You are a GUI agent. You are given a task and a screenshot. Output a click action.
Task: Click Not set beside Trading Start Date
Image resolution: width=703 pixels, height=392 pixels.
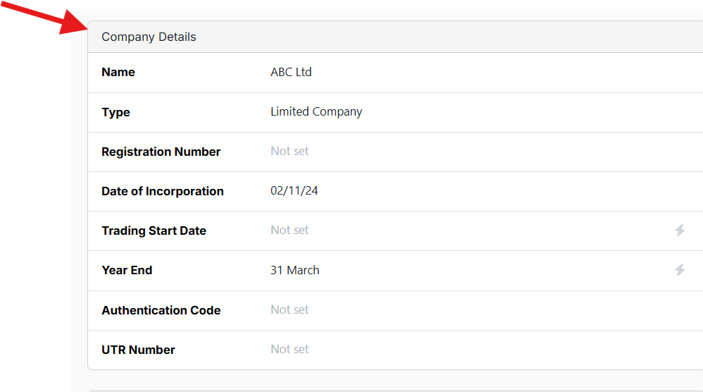coord(290,230)
